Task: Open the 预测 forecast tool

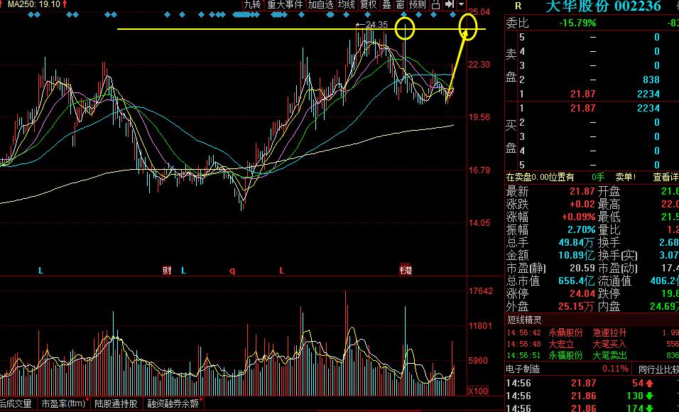Action: (418, 5)
